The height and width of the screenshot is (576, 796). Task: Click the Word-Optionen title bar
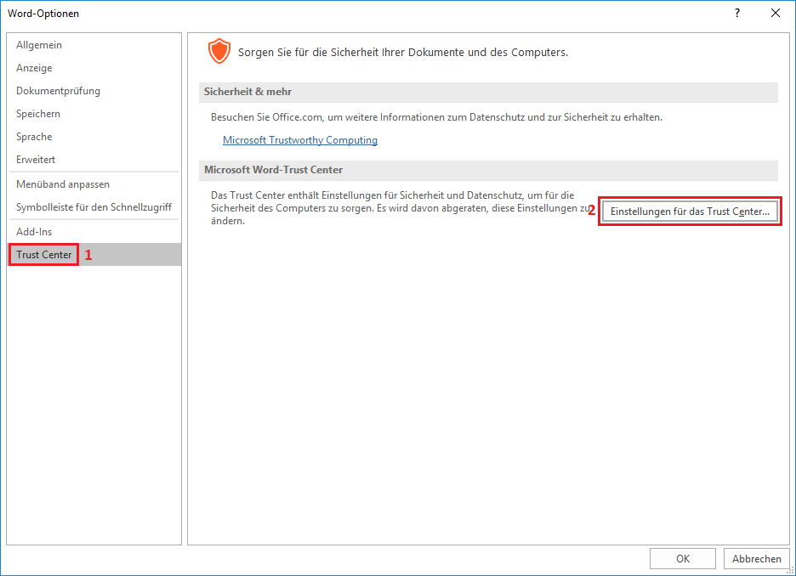click(x=45, y=13)
